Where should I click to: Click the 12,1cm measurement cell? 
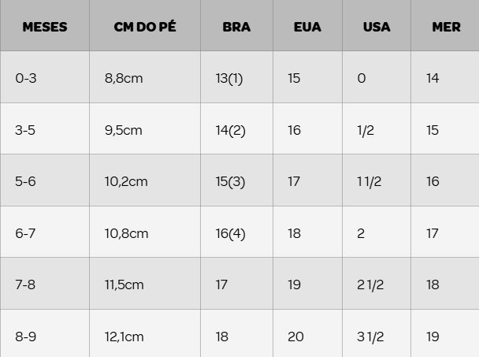[124, 337]
